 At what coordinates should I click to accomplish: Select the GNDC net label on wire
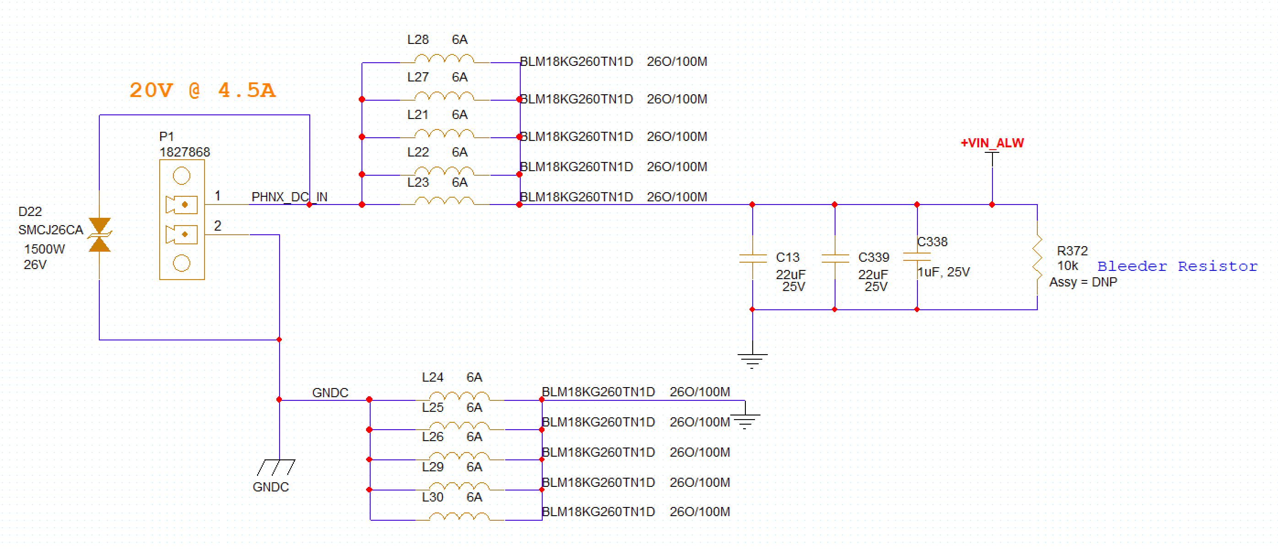tap(330, 393)
